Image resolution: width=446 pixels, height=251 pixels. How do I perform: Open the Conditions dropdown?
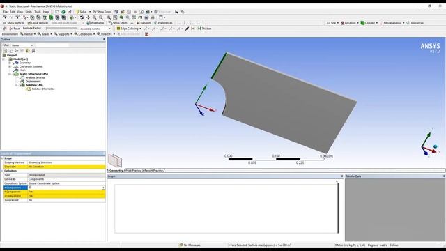point(85,34)
